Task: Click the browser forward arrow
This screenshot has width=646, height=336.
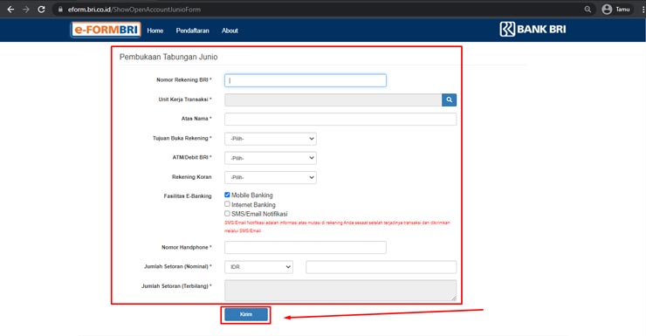Action: pos(26,9)
